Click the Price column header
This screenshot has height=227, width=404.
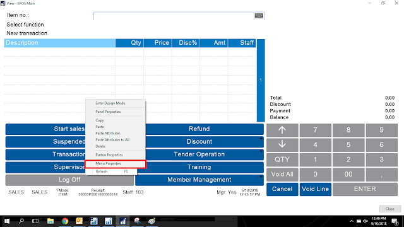coord(158,43)
